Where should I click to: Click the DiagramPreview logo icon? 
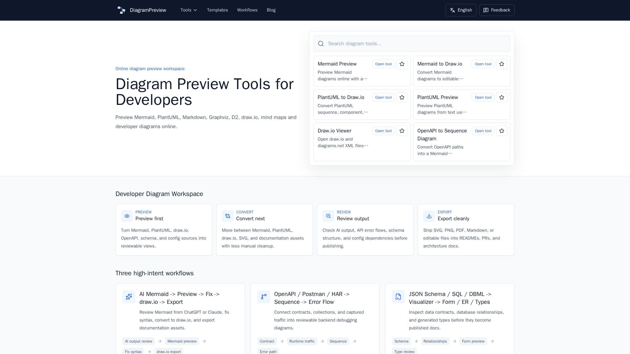121,10
